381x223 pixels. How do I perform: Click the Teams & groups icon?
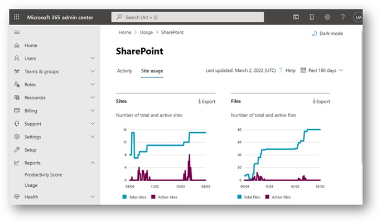[17, 71]
